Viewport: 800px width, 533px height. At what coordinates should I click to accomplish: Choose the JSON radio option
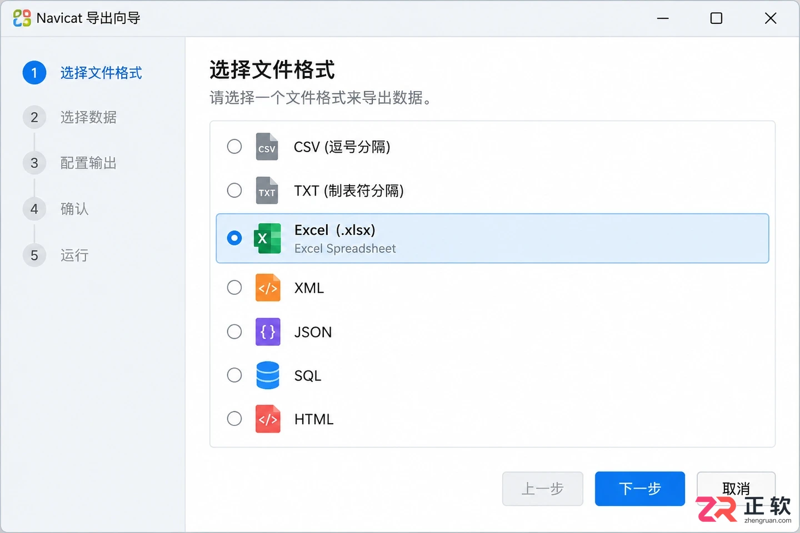point(234,332)
